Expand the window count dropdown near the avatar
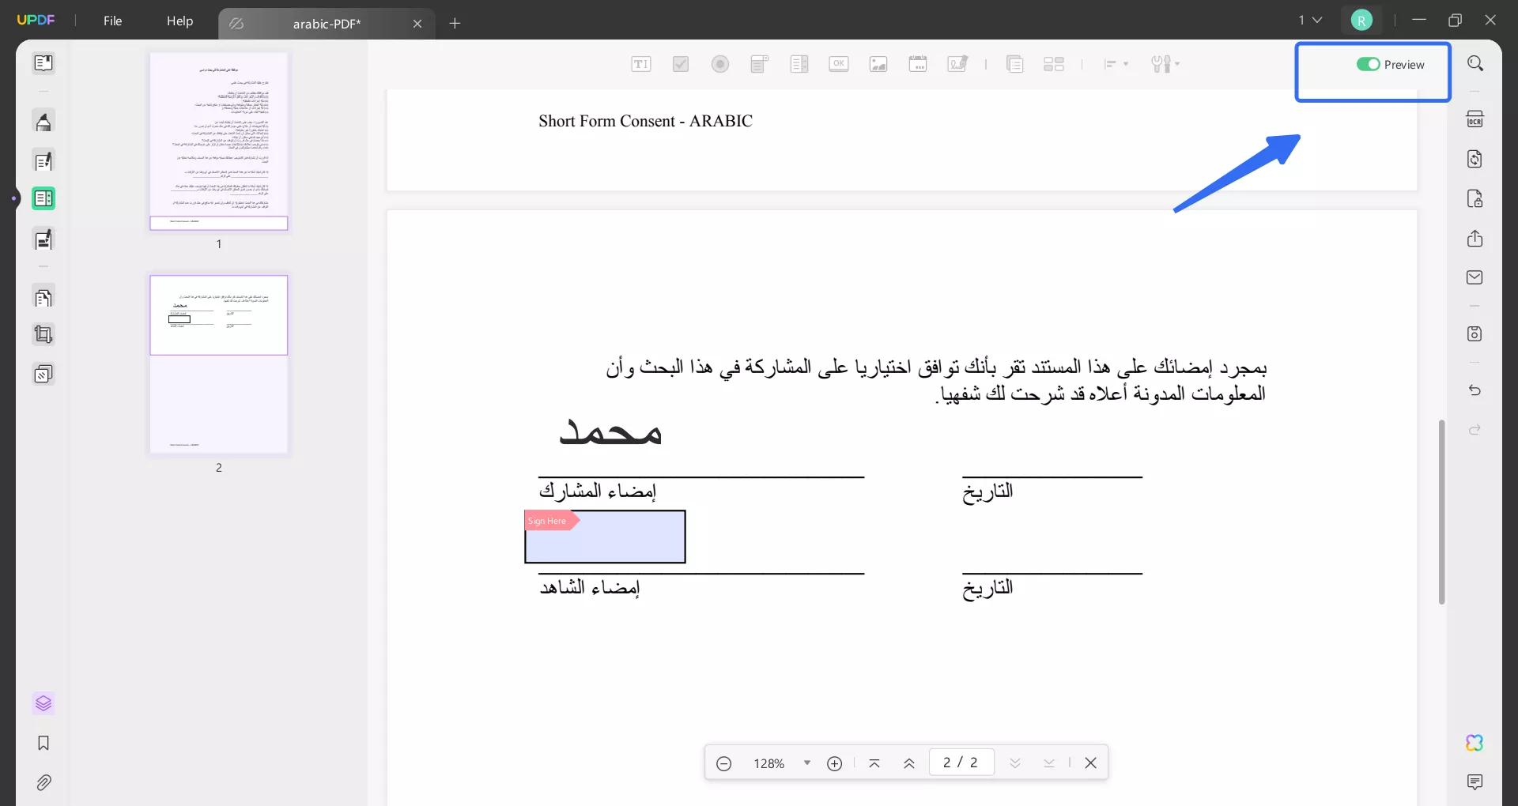1518x806 pixels. (x=1310, y=20)
